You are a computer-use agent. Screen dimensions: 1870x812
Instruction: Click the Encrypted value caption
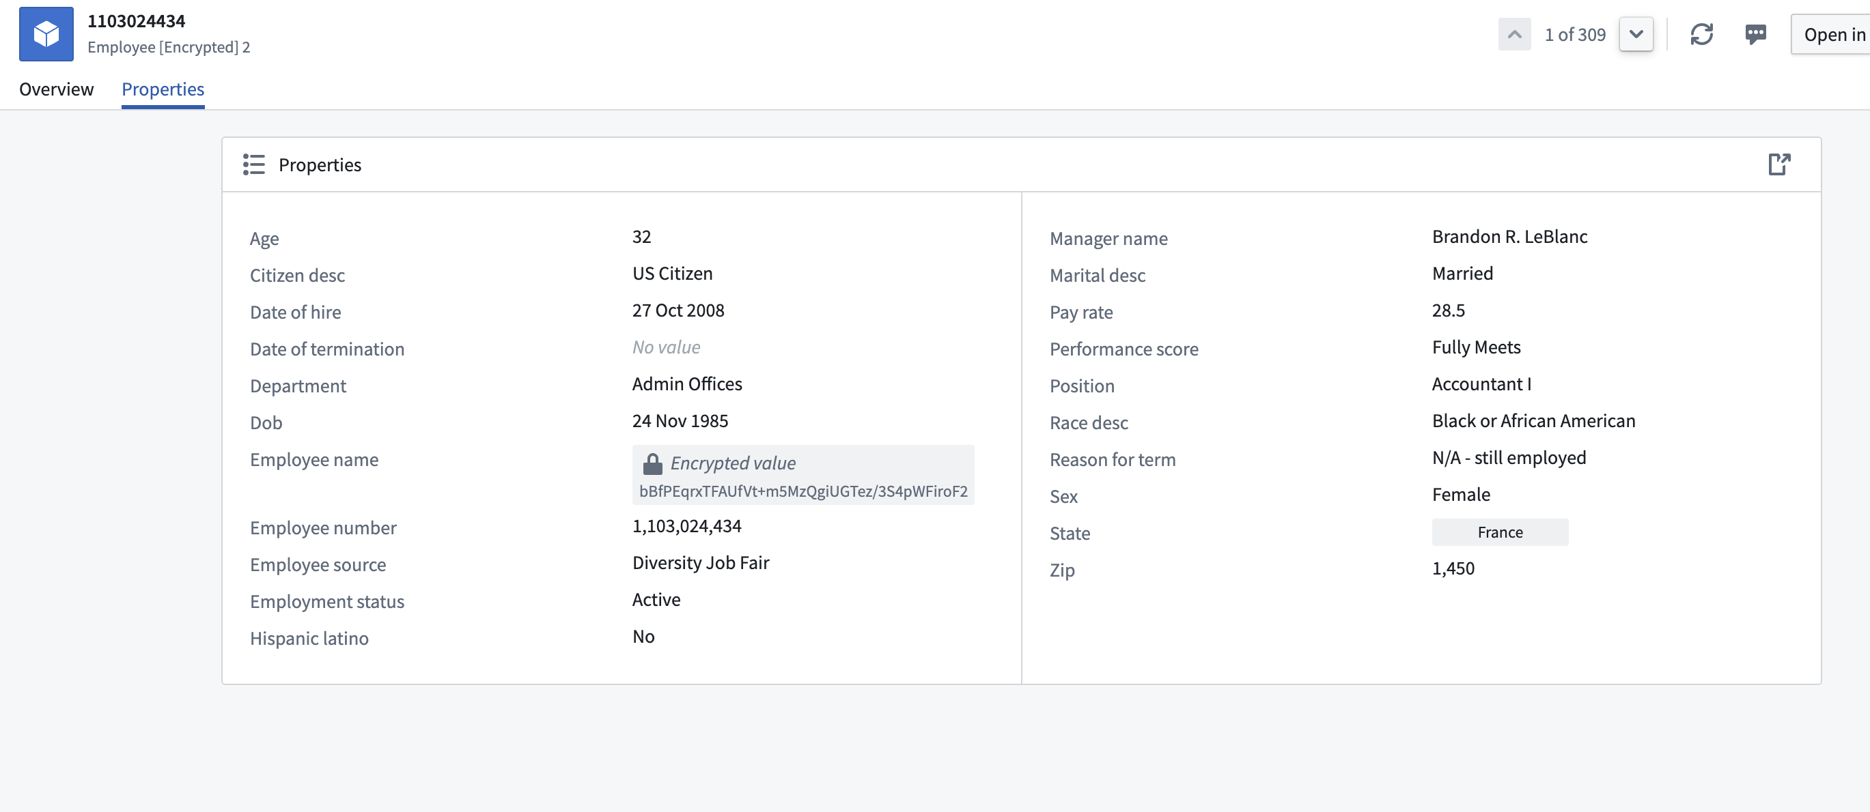click(732, 463)
